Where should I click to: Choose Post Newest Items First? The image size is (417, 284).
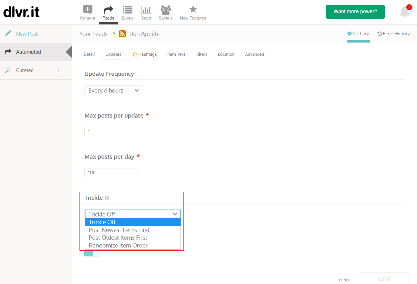click(133, 230)
